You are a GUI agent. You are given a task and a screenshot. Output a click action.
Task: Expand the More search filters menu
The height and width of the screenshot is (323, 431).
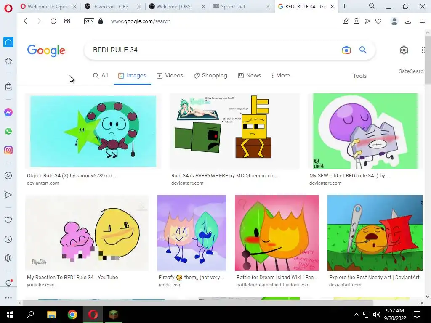(x=280, y=76)
